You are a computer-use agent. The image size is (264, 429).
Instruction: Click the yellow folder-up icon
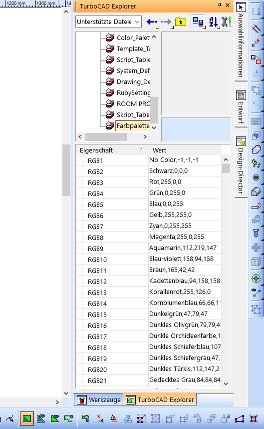[x=181, y=21]
